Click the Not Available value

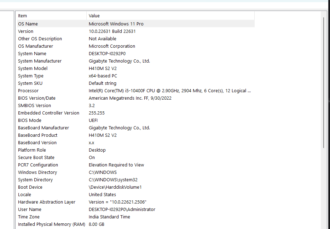tap(103, 39)
